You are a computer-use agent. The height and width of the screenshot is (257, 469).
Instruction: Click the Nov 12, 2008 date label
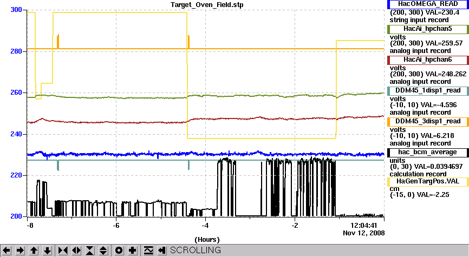coord(364,233)
